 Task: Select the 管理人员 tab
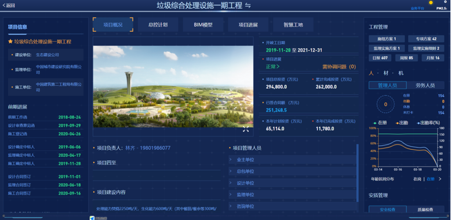[387, 85]
